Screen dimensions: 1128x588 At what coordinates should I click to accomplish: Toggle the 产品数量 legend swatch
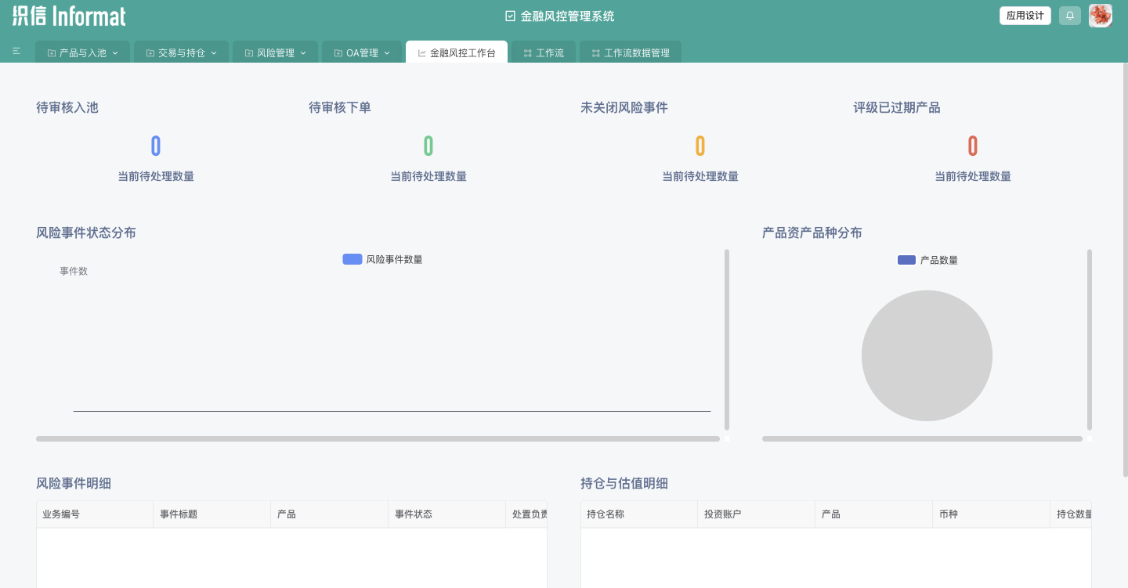[x=906, y=260]
